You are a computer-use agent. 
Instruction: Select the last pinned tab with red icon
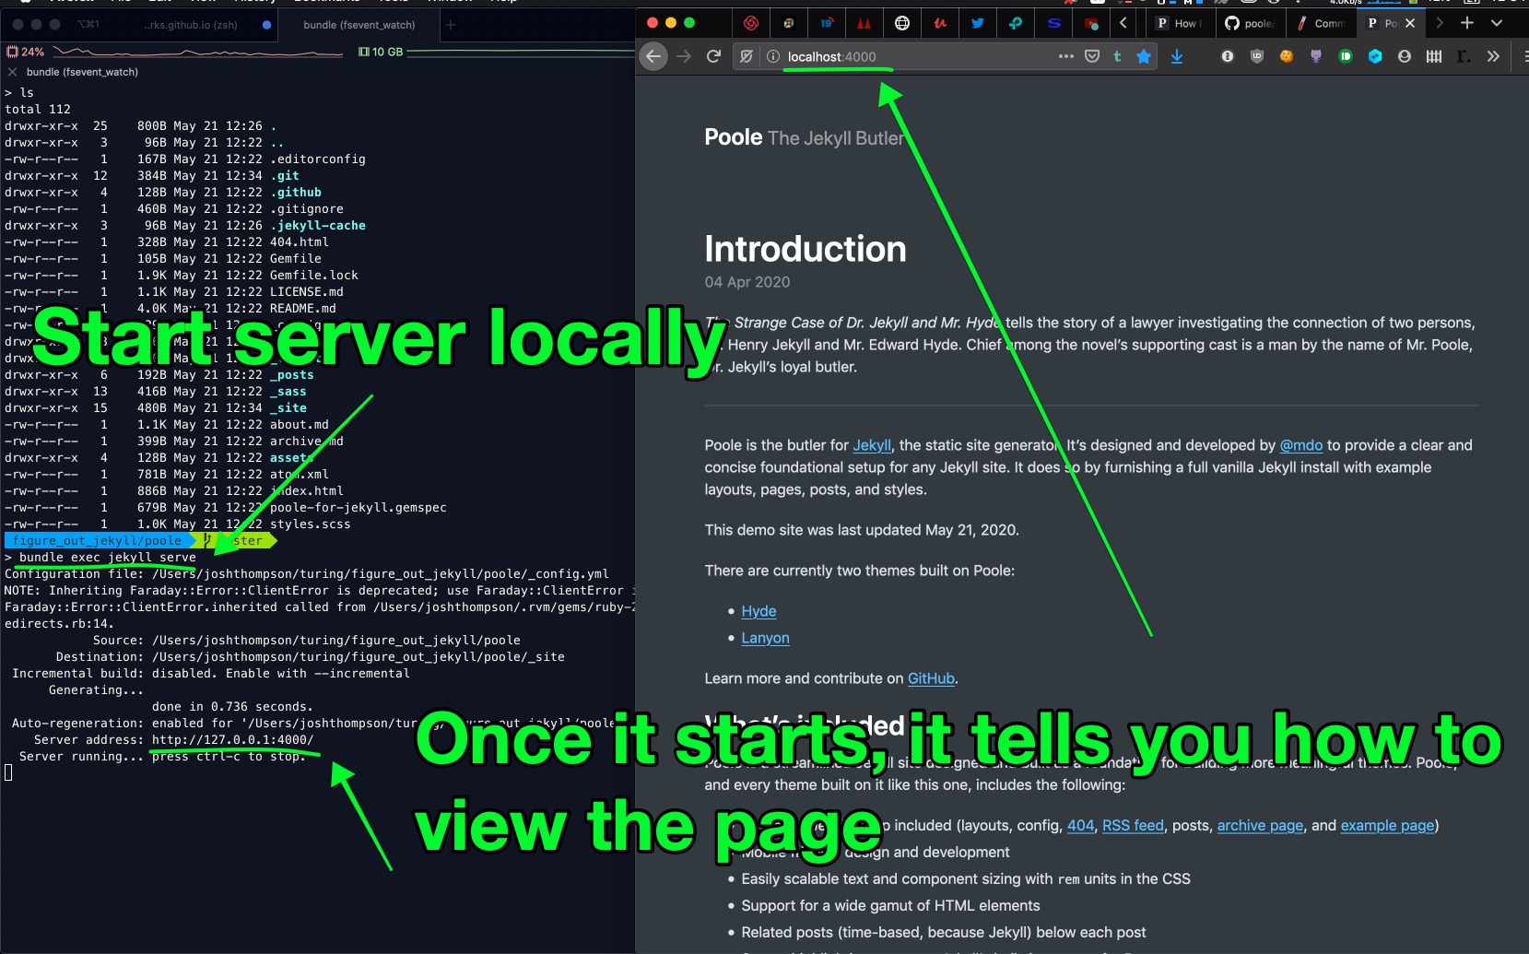click(x=1091, y=23)
